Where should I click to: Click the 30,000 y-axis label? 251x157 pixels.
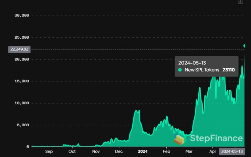tap(22, 16)
